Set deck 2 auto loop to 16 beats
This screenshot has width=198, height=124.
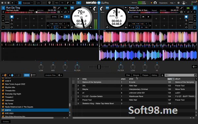[146, 27]
